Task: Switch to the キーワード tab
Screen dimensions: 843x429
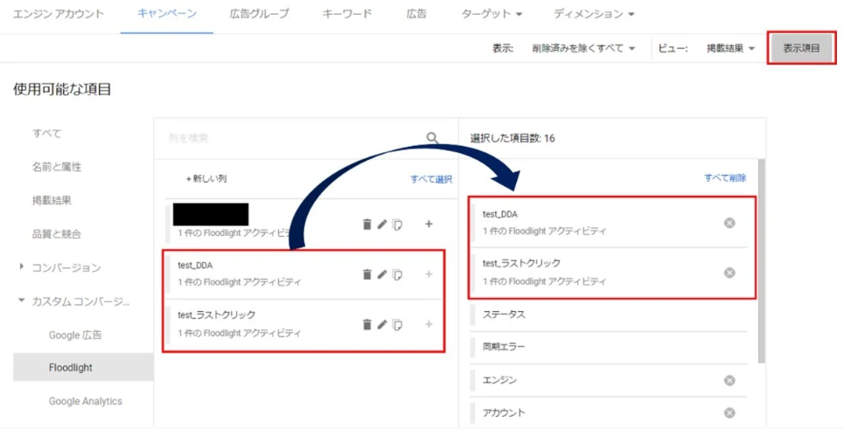Action: click(x=347, y=15)
